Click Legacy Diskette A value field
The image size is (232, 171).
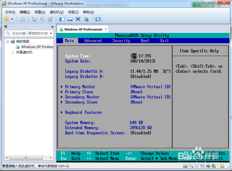[150, 71]
